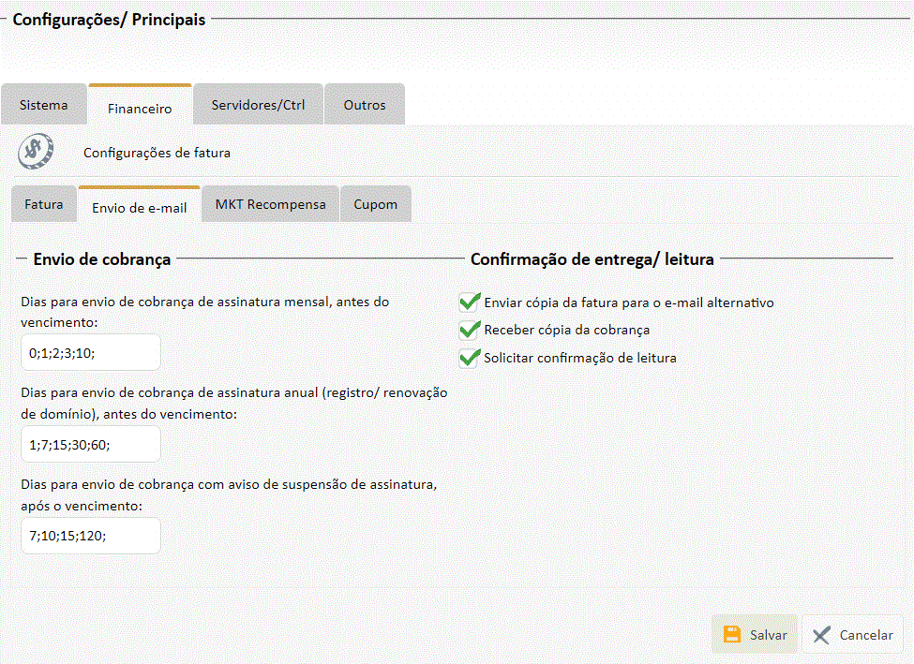This screenshot has height=664, width=914.
Task: Click the Configurações de fatura label
Action: coord(157,152)
